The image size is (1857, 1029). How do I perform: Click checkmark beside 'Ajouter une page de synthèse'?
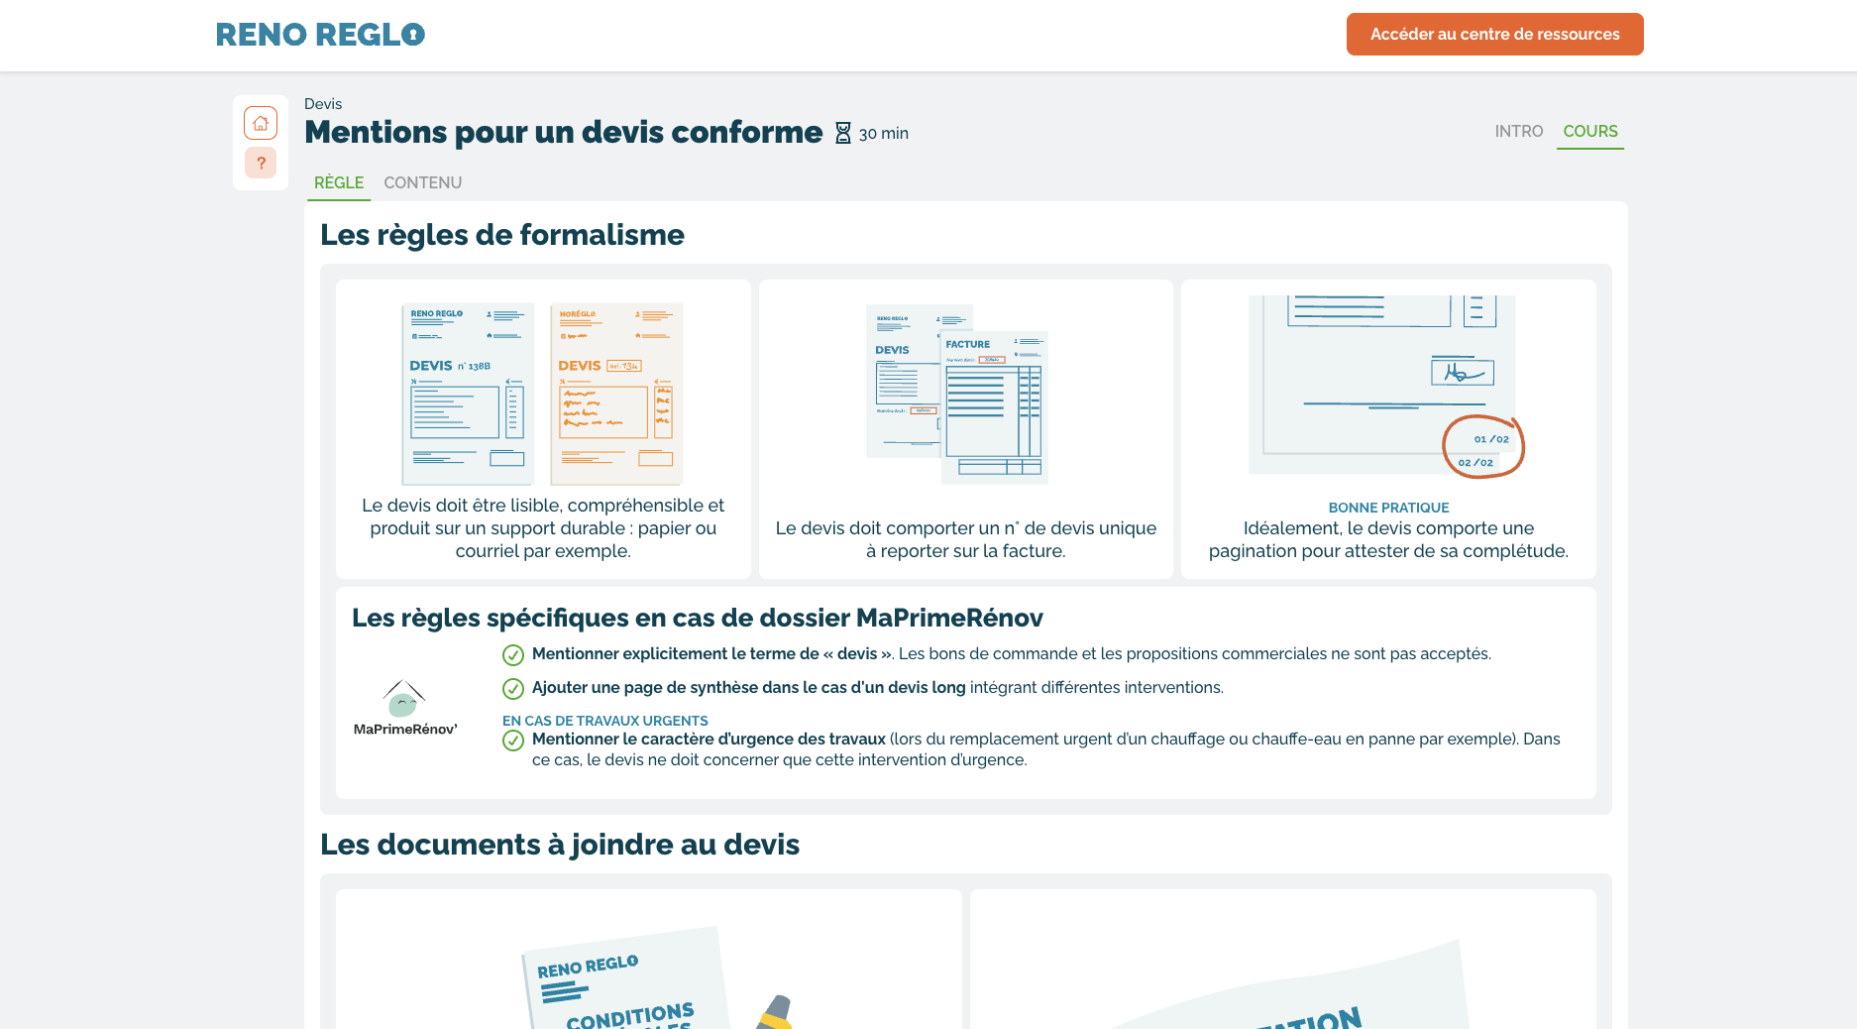point(513,689)
